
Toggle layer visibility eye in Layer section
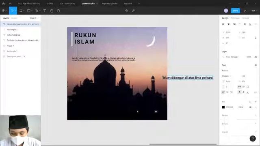(256, 57)
